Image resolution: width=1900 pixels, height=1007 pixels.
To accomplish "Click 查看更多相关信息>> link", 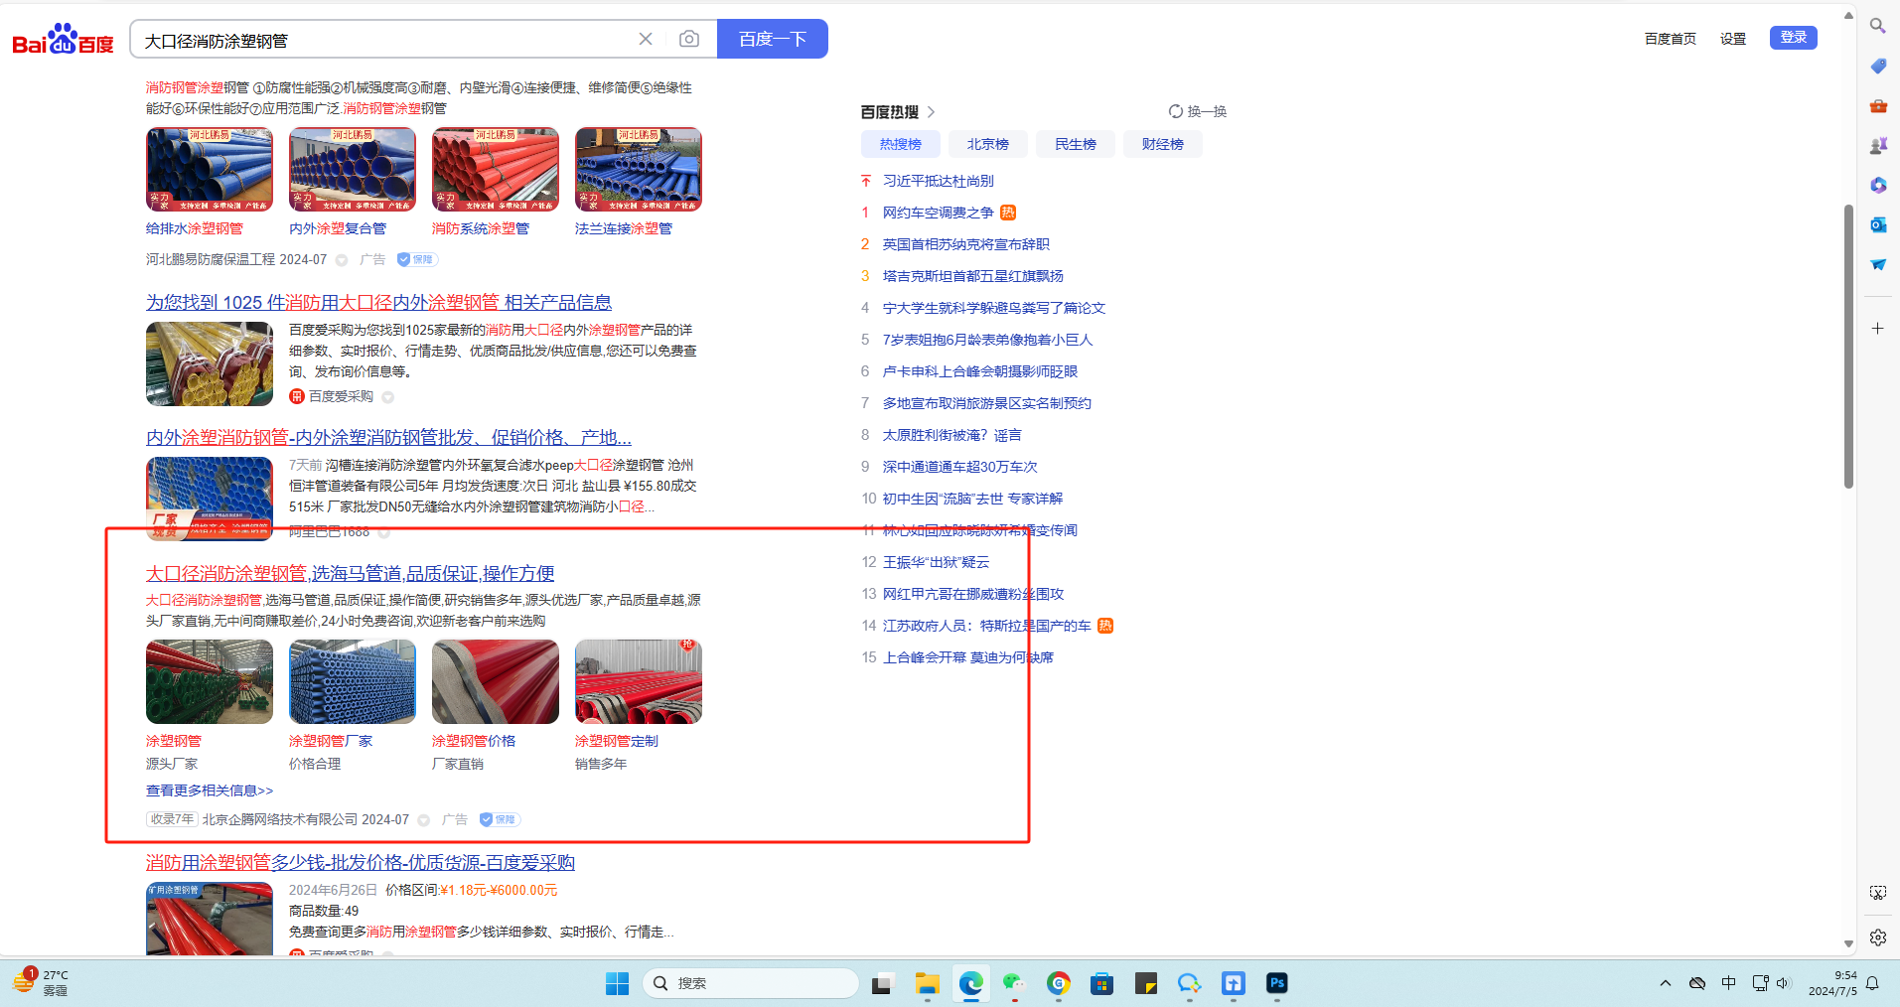I will pos(210,791).
